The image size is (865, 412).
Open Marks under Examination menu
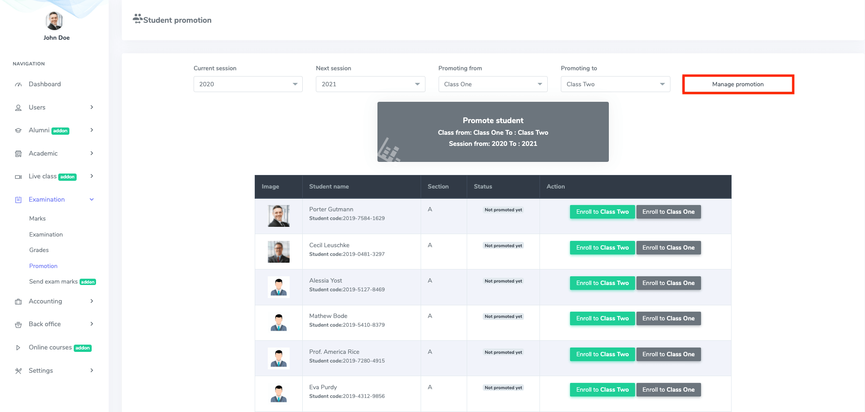click(37, 219)
